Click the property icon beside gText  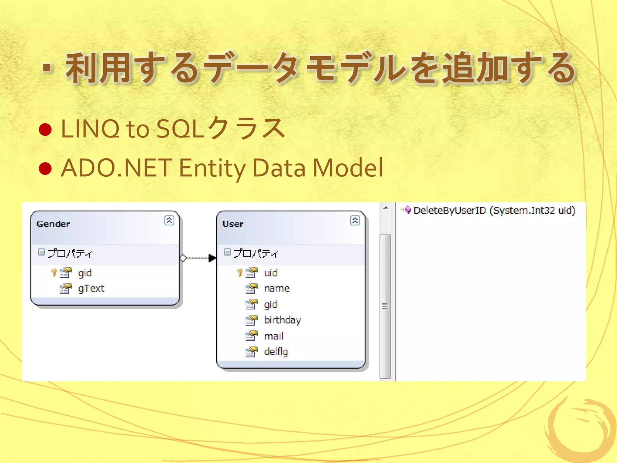[x=66, y=288]
